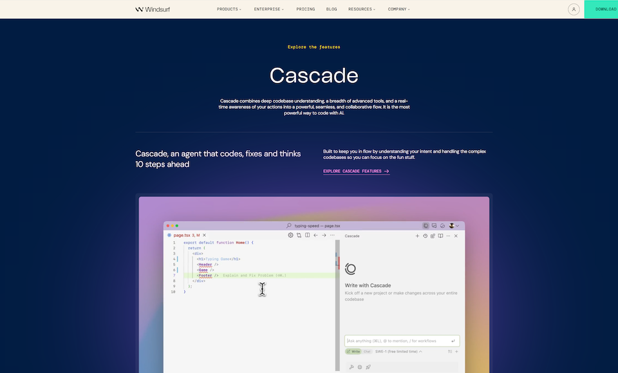Click the plus icon beside the model selector
Screen dimensions: 618x373
[457, 351]
